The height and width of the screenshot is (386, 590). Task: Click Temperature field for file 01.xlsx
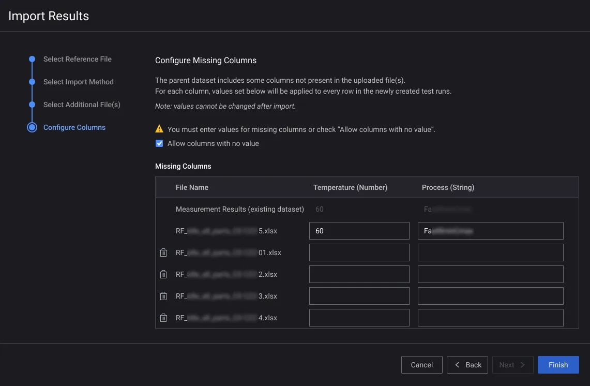point(359,253)
